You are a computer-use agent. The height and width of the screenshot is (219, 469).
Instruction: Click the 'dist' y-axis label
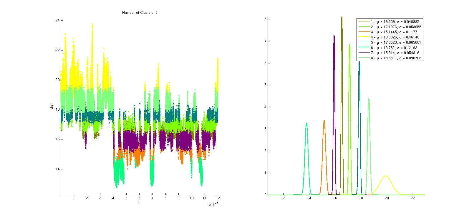coord(51,107)
